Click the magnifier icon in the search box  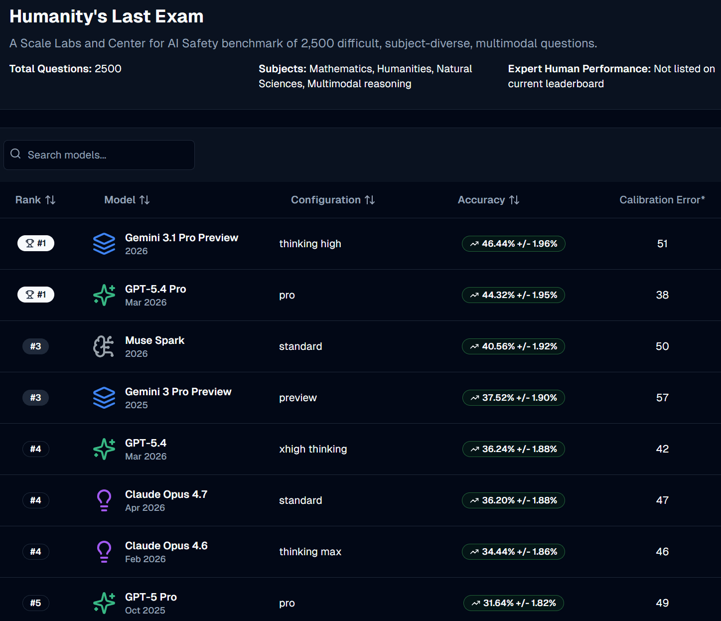tap(16, 154)
